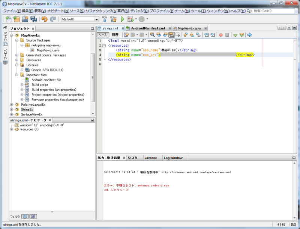Image resolution: width=300 pixels, height=229 pixels.
Task: Close the strings.xml editor tab
Action: pos(123,28)
